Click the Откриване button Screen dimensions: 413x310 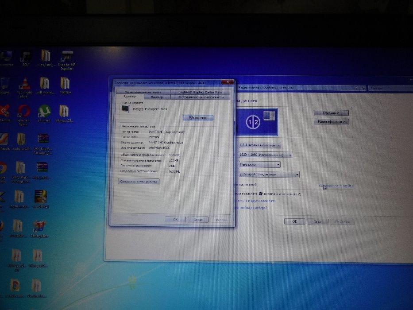pyautogui.click(x=332, y=113)
